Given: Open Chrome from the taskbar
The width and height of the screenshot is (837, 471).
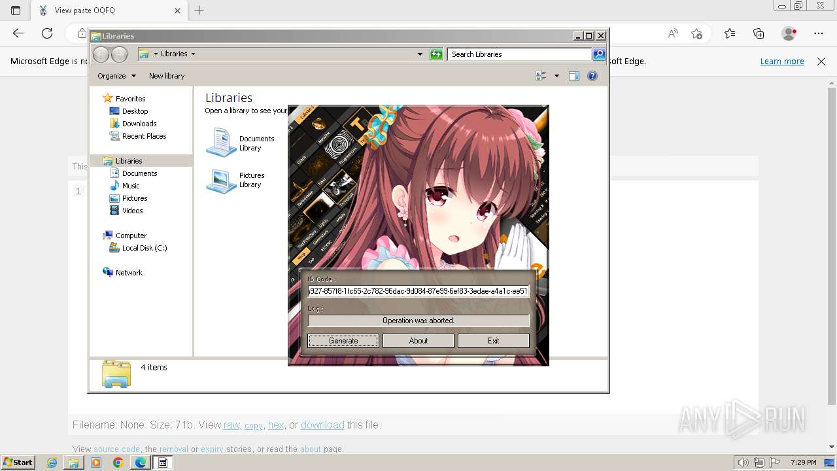Looking at the screenshot, I should (x=118, y=462).
